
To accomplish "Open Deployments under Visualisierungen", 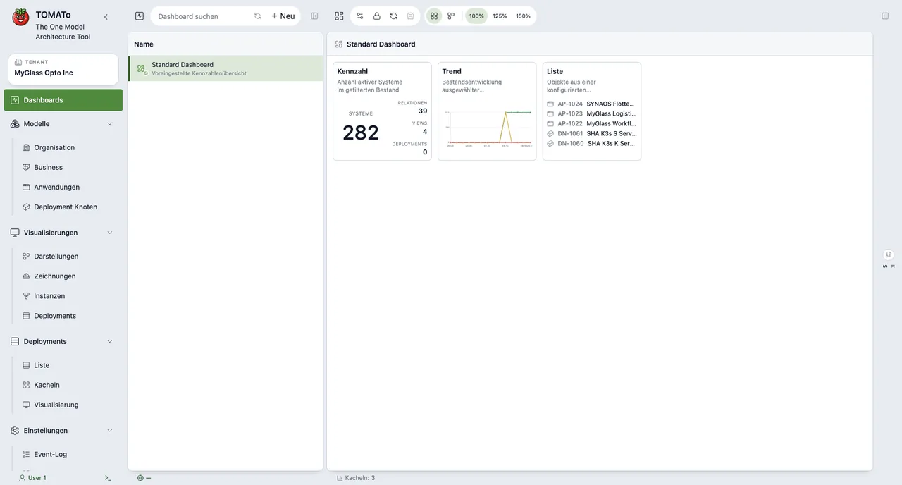I will click(x=55, y=316).
